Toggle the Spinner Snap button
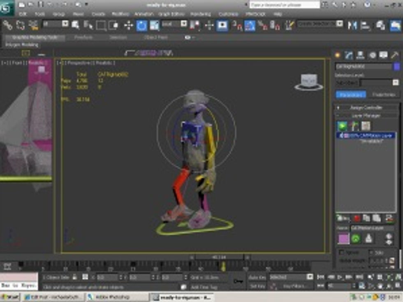 coord(275,25)
